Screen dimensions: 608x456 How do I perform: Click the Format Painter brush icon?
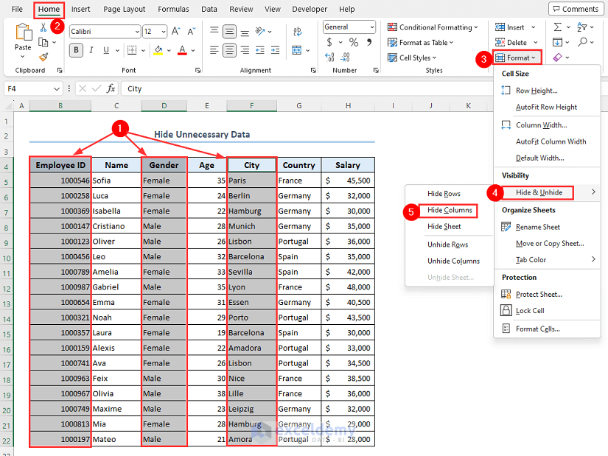click(x=43, y=57)
